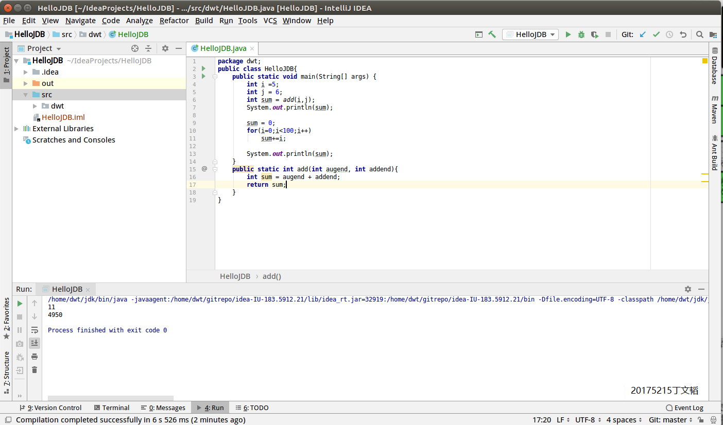The image size is (723, 425).
Task: Click the Git commit checkmark icon
Action: (656, 34)
